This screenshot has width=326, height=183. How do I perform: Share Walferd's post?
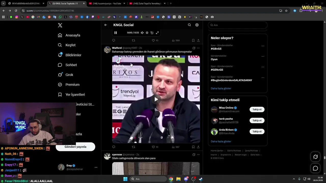[198, 147]
